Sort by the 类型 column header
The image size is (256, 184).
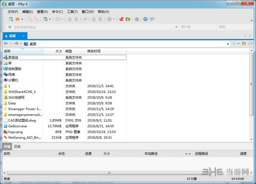coord(74,51)
